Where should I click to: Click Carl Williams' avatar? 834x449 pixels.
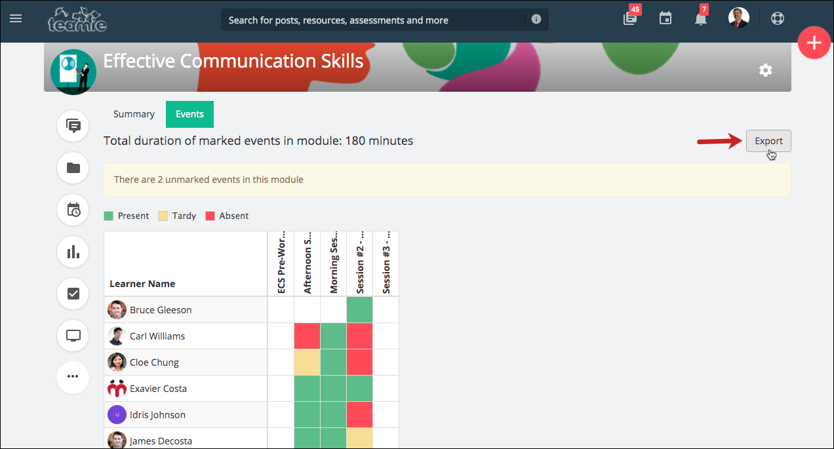[x=117, y=336]
